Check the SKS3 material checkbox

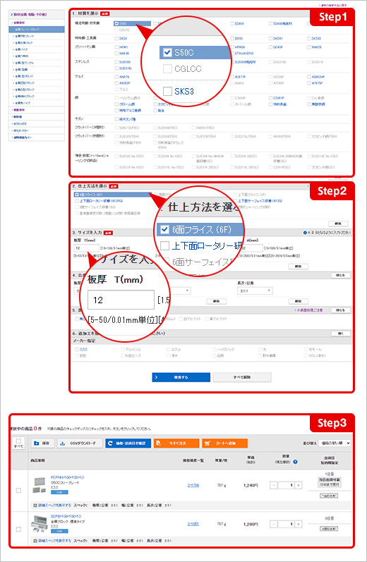(116, 38)
